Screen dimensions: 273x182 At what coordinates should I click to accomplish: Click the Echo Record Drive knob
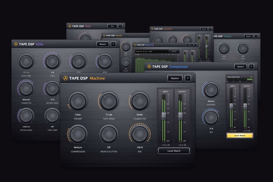point(52,88)
